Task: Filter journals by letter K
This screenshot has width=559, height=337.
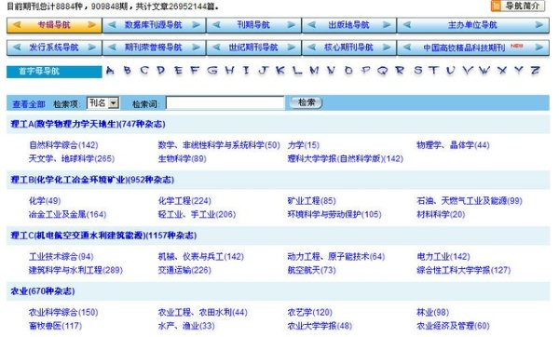Action: pos(280,71)
